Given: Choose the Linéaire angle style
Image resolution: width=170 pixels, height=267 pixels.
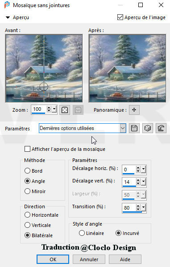Looking at the screenshot, I should pyautogui.click(x=82, y=233).
